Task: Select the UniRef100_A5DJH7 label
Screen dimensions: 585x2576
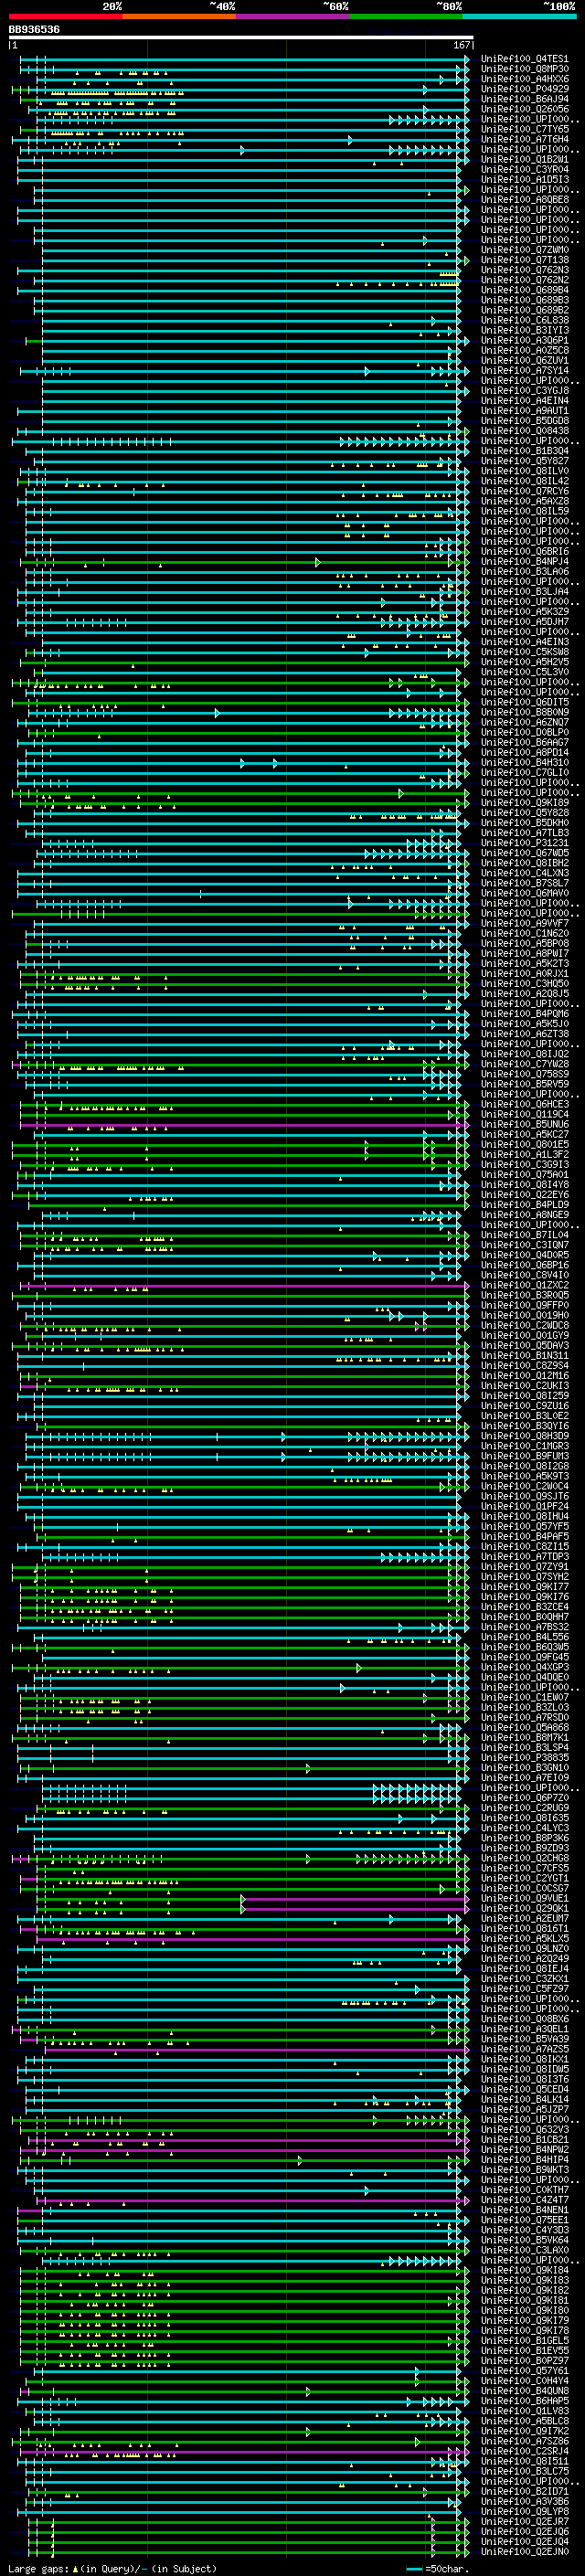Action: tap(524, 622)
